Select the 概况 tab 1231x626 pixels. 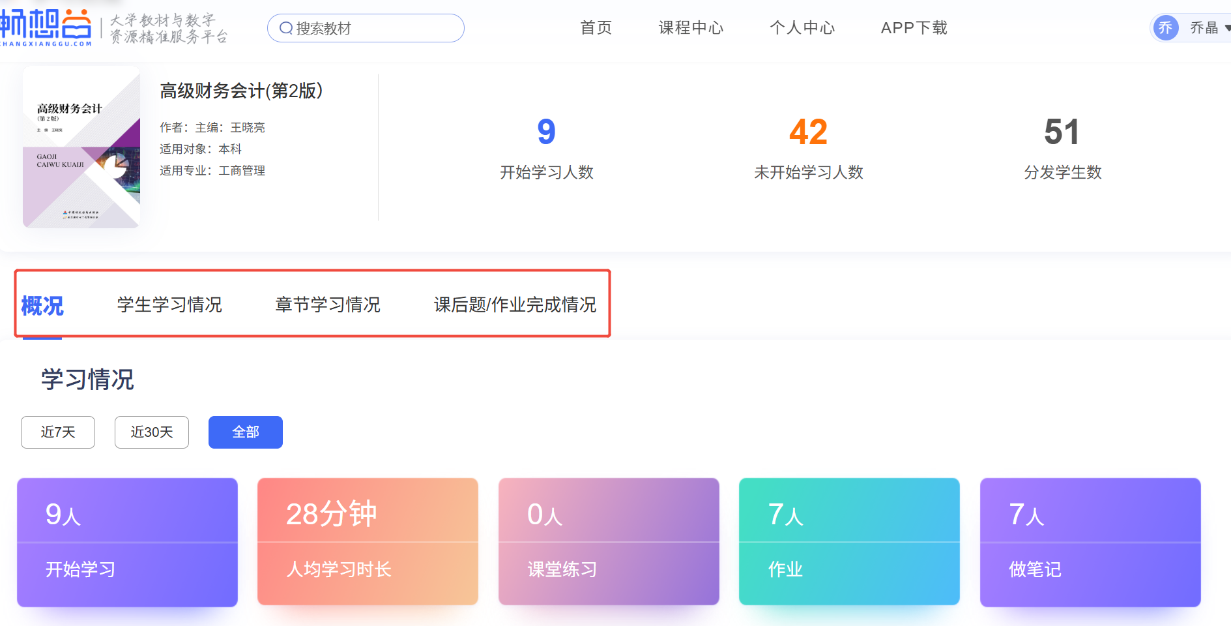tap(42, 305)
